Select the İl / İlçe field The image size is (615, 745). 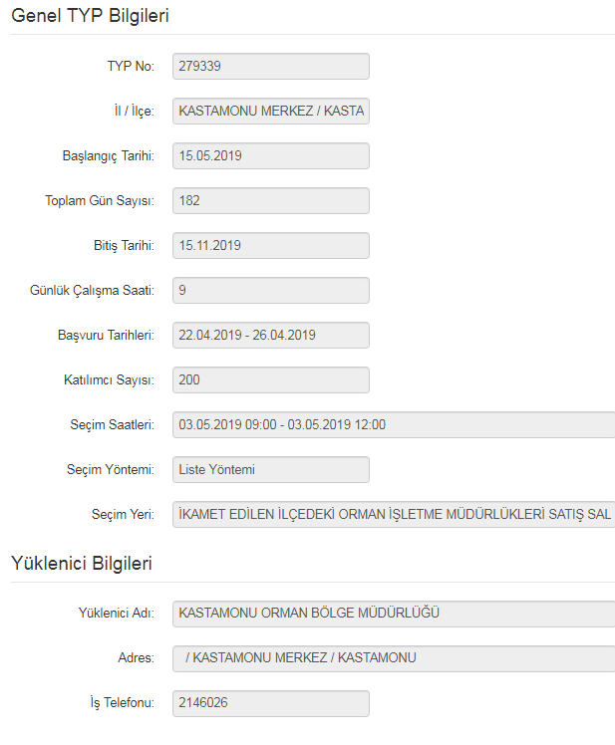click(x=270, y=111)
